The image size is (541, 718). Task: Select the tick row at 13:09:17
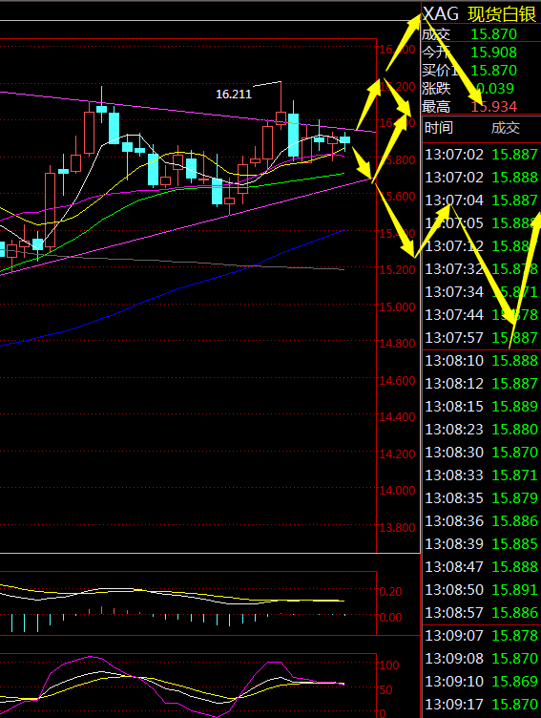click(x=481, y=704)
